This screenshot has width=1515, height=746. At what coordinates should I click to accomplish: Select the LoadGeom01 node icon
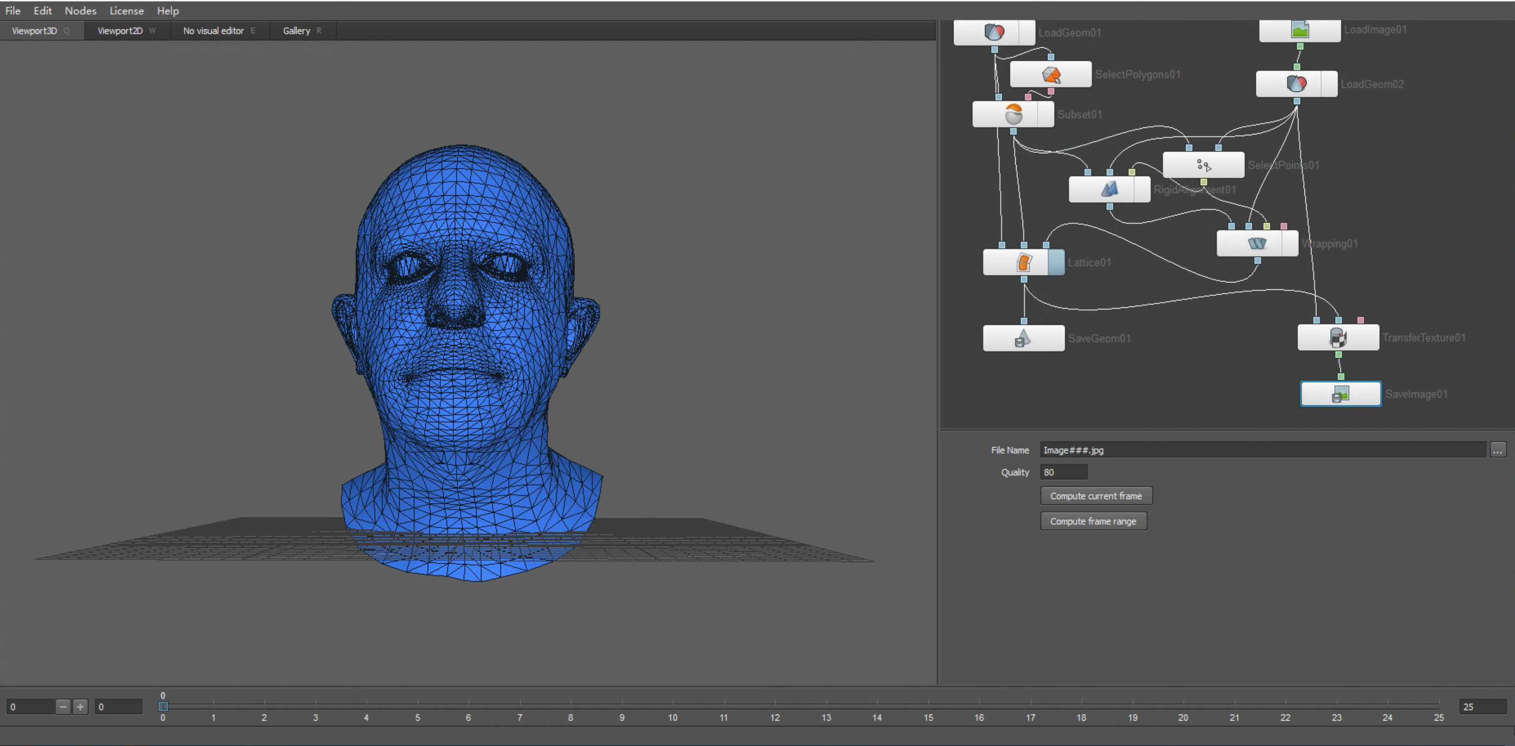pos(994,32)
